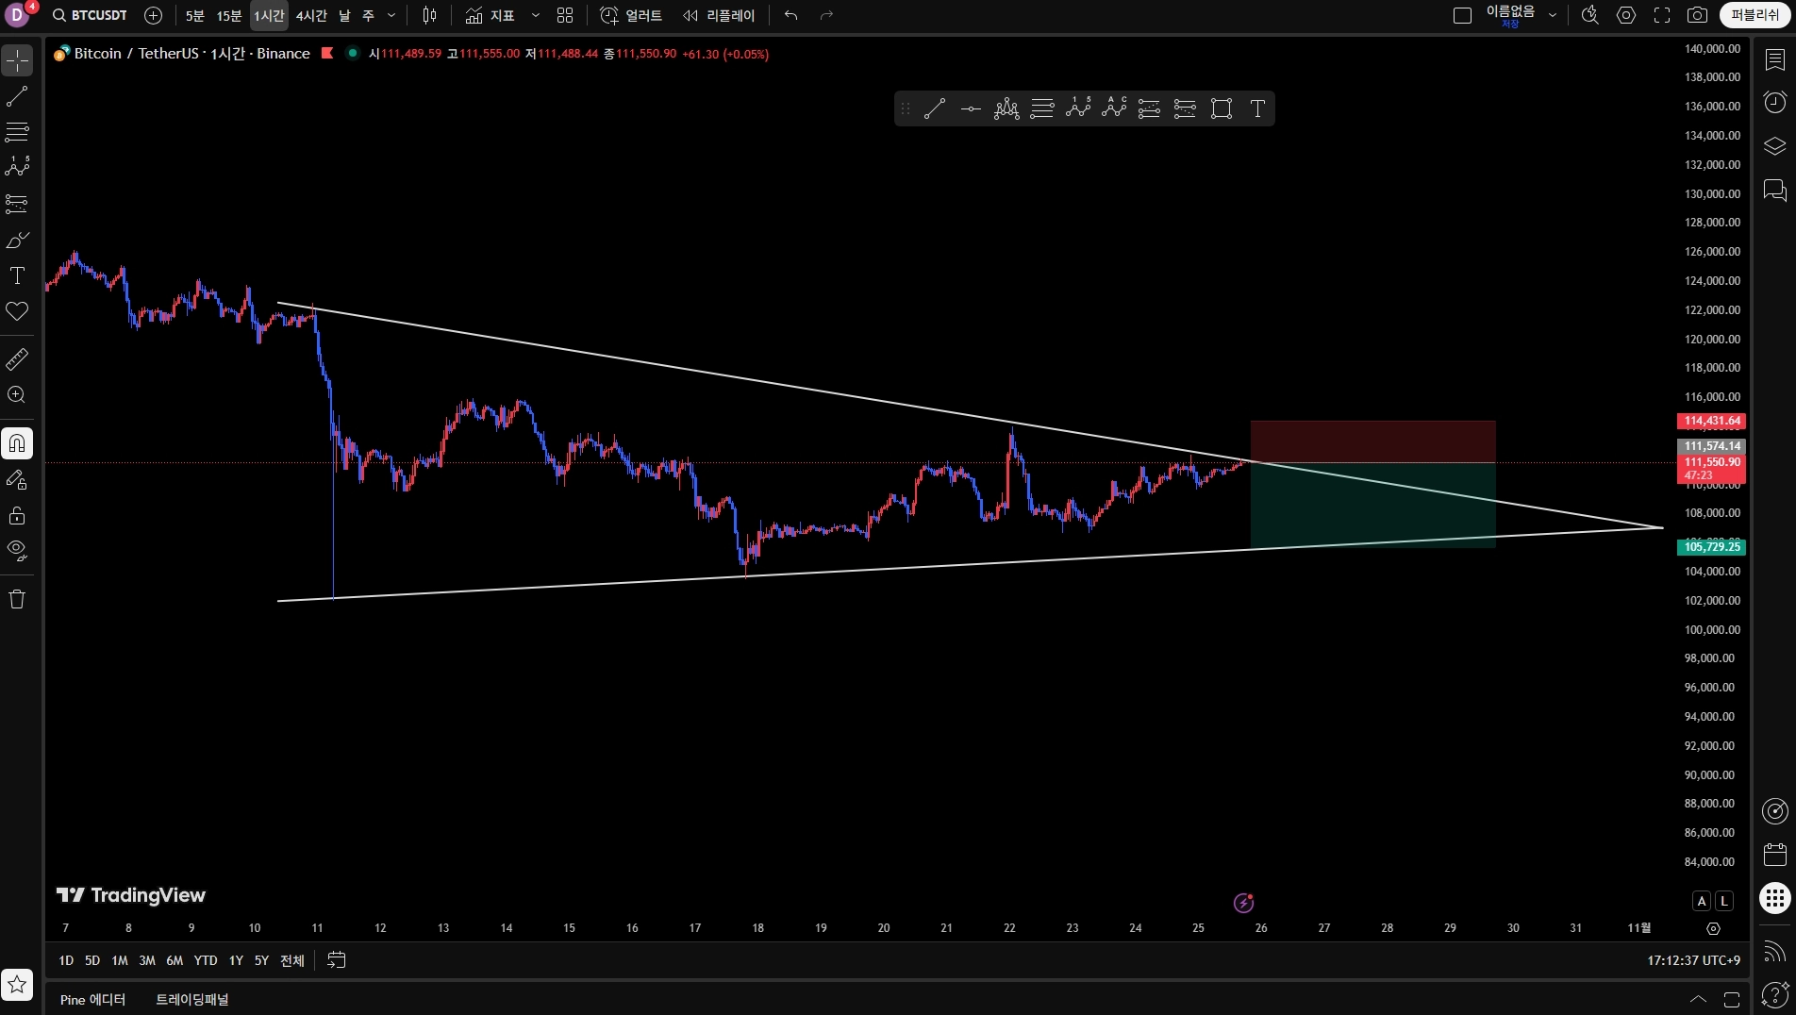Expand the timeframe interval dropdown arrow
Screen dimensions: 1796x1015
[391, 15]
